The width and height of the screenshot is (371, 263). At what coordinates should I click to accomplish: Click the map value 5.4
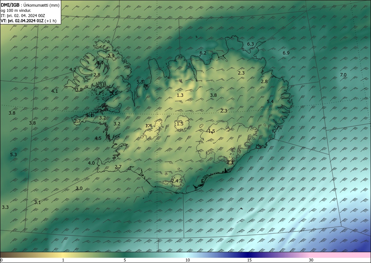tap(270, 102)
